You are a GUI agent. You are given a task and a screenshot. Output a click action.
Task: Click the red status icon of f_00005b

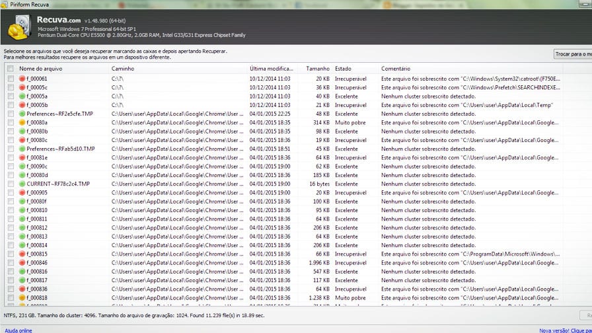coord(22,105)
